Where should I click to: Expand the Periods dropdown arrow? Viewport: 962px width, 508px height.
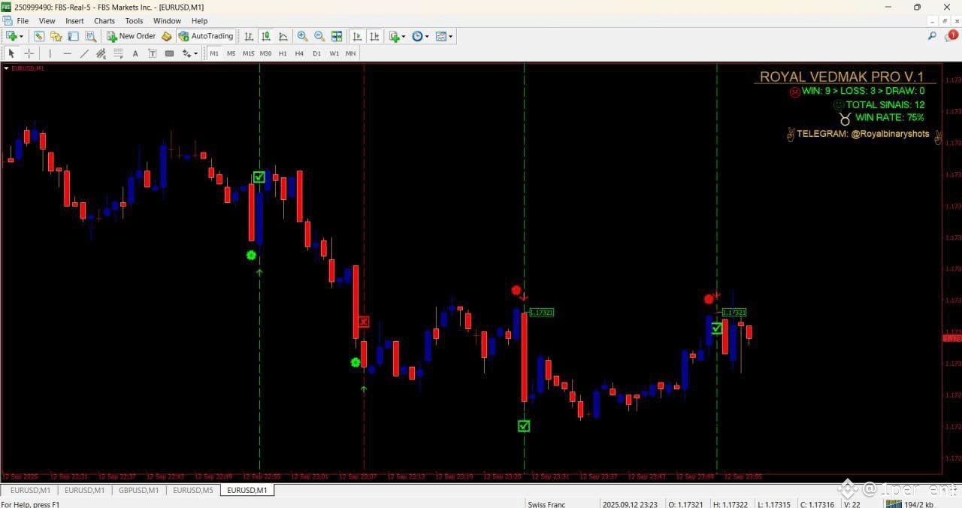pyautogui.click(x=427, y=36)
